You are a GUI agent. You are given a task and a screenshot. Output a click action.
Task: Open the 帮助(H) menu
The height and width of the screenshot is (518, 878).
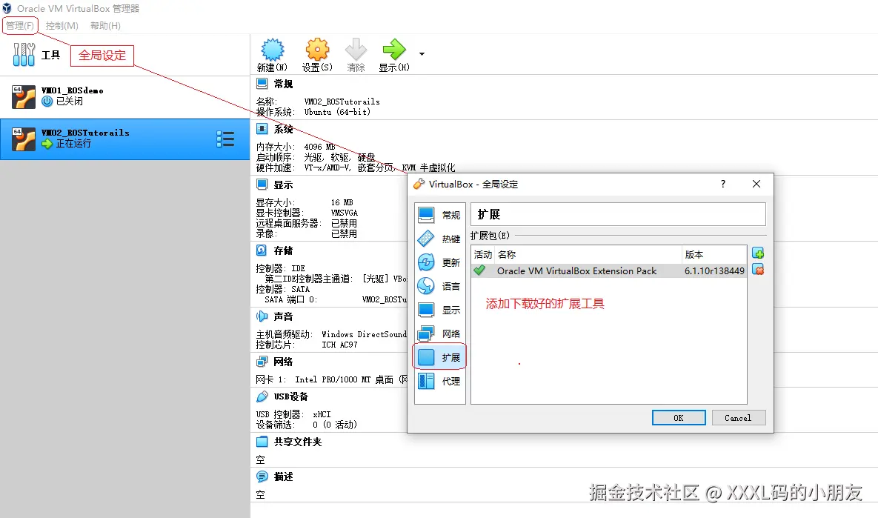[x=105, y=26]
